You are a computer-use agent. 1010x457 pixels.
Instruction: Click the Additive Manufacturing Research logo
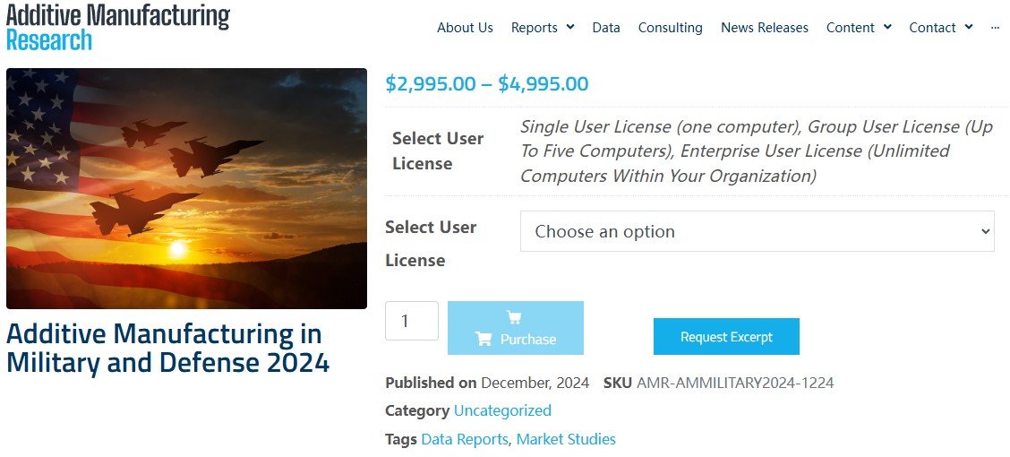[x=117, y=26]
